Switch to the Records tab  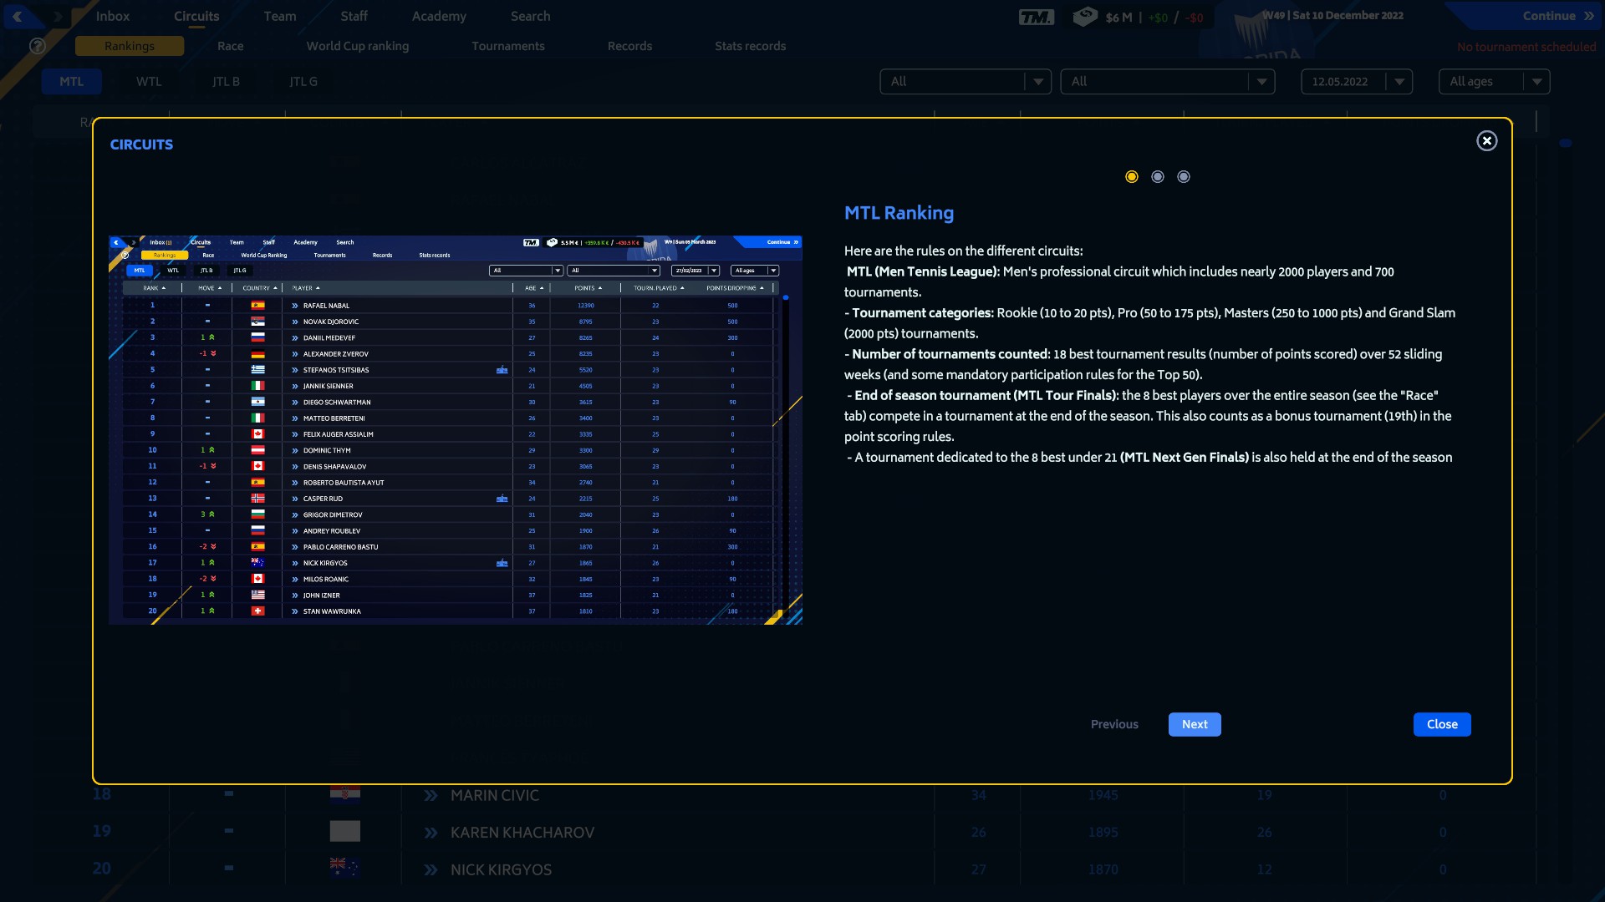point(629,46)
